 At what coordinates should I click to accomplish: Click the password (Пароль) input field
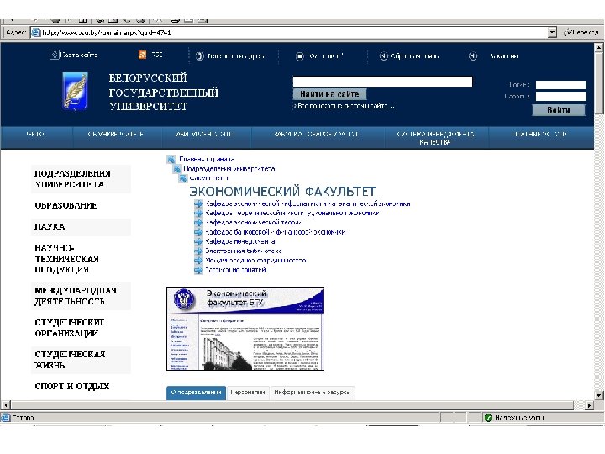[x=560, y=97]
